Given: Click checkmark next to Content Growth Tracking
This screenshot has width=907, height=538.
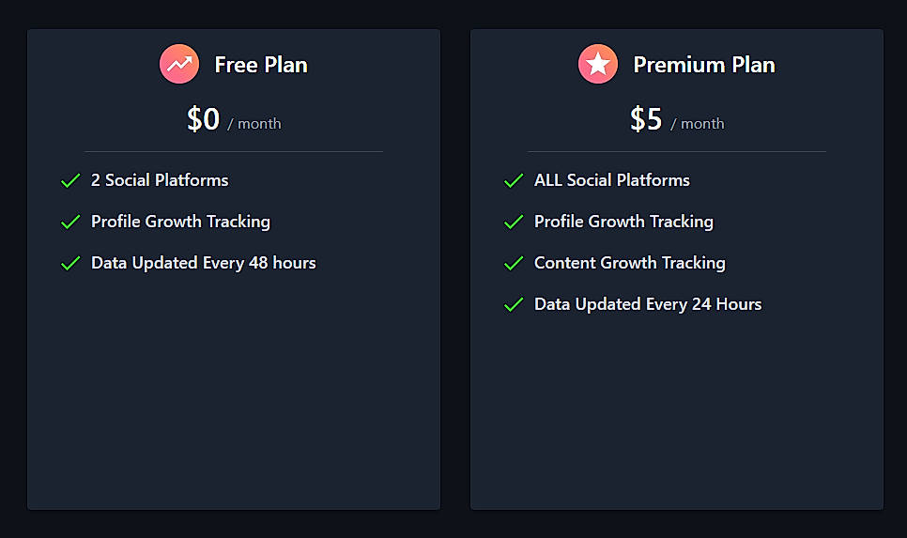Looking at the screenshot, I should point(513,264).
